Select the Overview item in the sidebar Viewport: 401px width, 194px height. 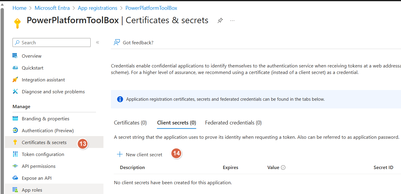31,56
